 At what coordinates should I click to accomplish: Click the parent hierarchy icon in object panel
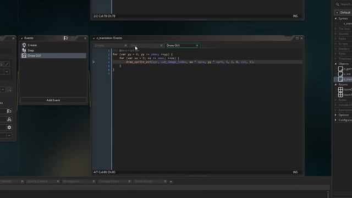click(9, 119)
